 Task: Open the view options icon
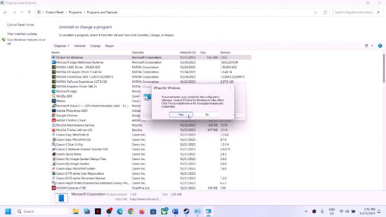pos(367,46)
